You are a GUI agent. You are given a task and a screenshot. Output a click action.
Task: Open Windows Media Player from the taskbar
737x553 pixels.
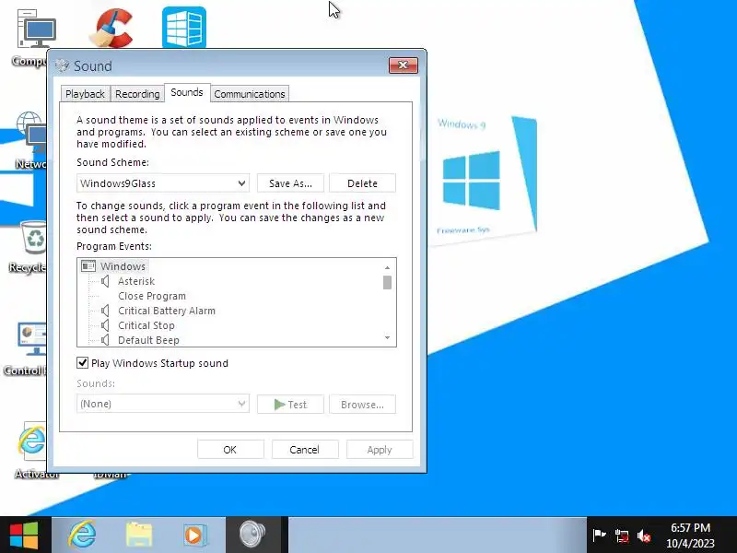tap(194, 535)
